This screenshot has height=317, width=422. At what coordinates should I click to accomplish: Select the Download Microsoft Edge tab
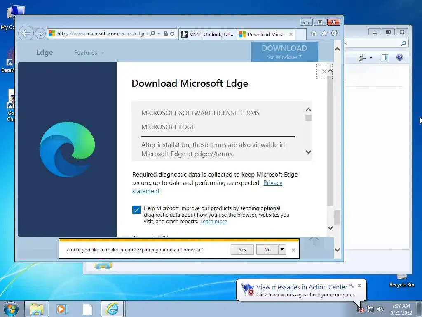click(263, 34)
